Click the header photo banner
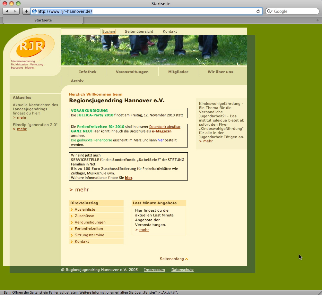The image size is (322, 295). tap(154, 50)
